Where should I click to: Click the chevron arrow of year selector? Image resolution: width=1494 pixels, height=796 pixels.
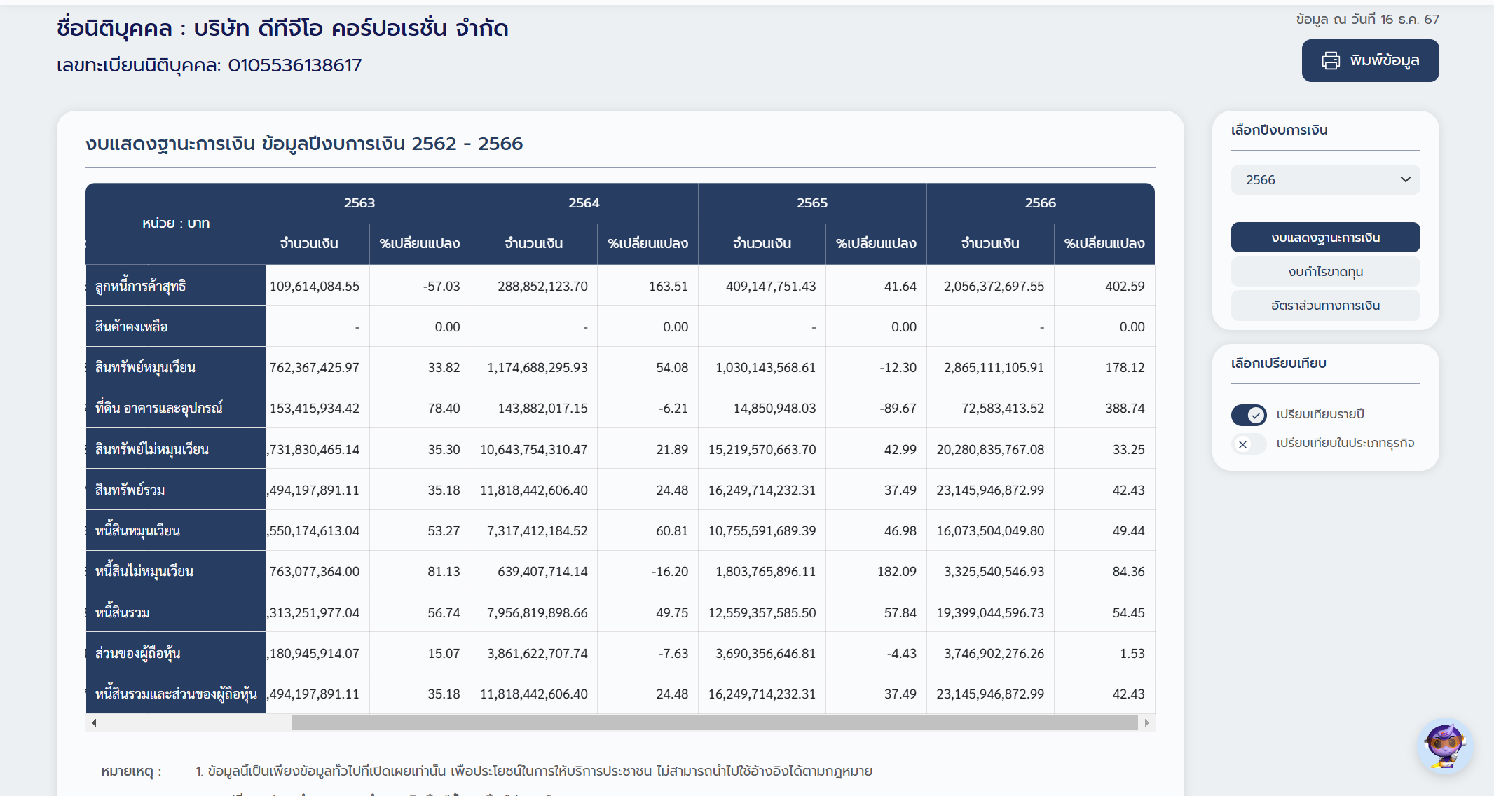[x=1405, y=179]
